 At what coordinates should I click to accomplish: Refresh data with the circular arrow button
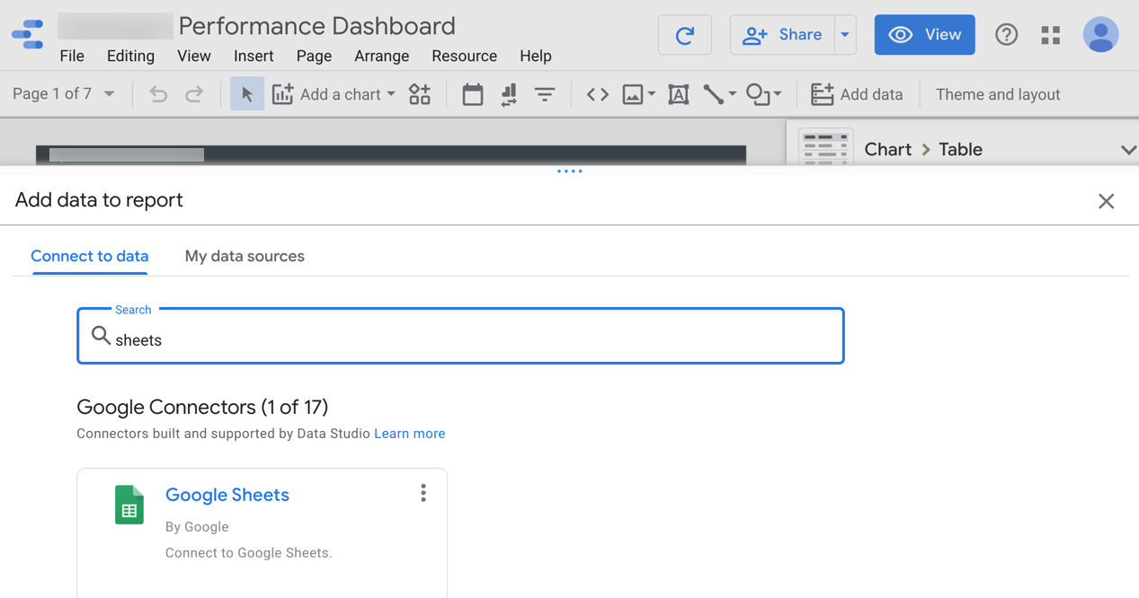point(685,35)
